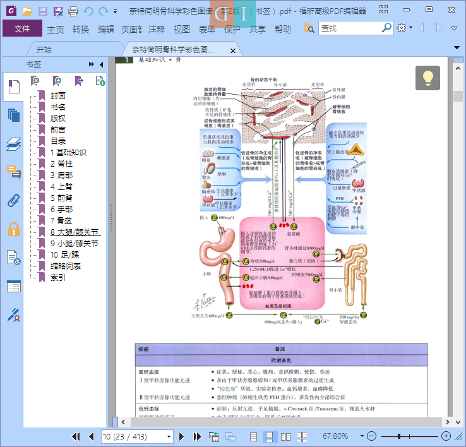Save document with the floppy disk icon
Screen dimensions: 466x447
pyautogui.click(x=43, y=11)
